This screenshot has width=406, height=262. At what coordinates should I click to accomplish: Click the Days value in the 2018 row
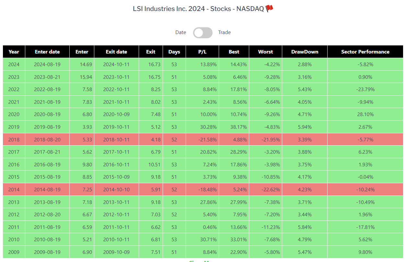[x=174, y=140]
